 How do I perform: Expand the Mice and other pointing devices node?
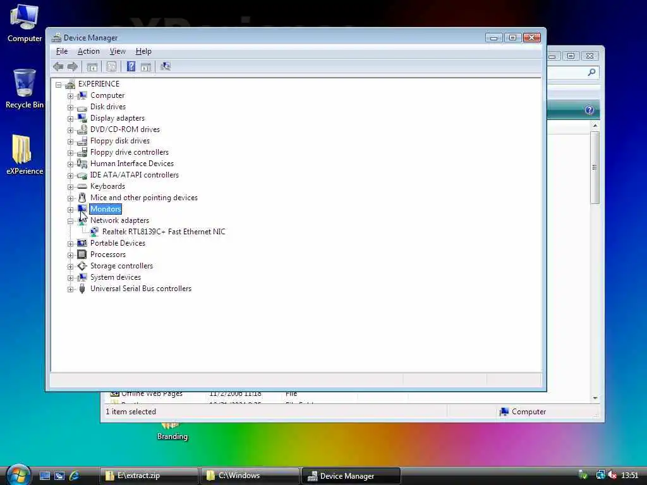tap(71, 198)
